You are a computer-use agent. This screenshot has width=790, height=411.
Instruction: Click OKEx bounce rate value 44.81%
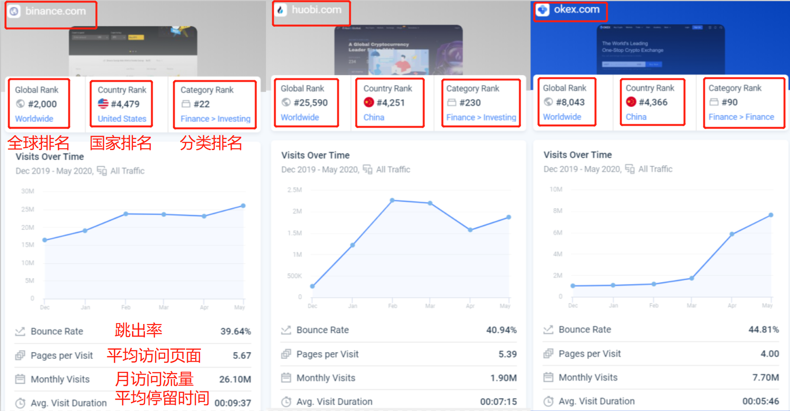764,329
